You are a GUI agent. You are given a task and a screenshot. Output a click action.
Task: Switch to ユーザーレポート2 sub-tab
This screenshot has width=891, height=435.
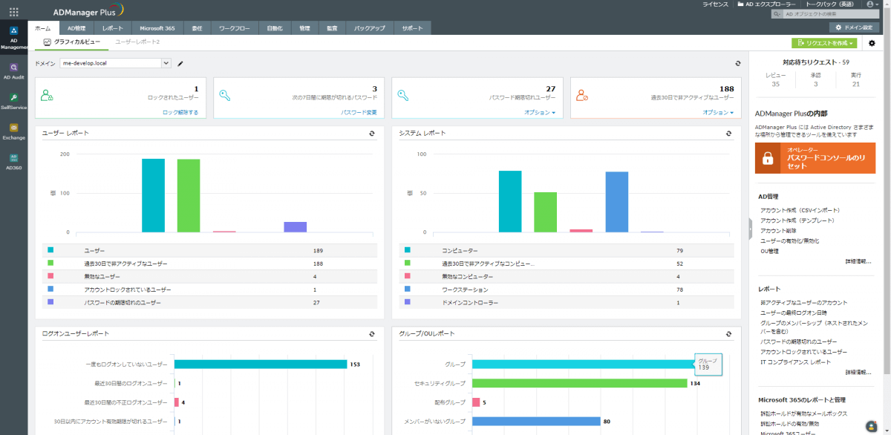tap(137, 42)
